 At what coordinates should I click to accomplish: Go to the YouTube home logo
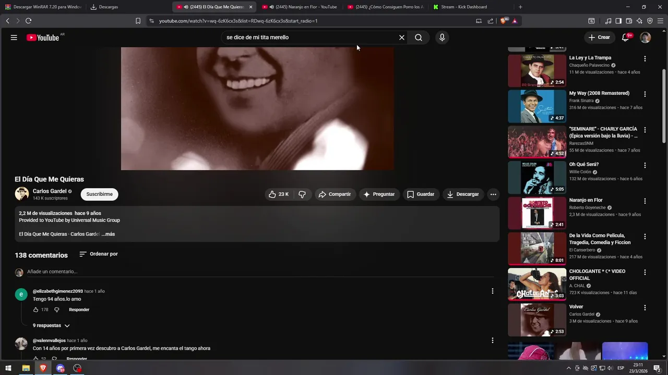click(43, 37)
